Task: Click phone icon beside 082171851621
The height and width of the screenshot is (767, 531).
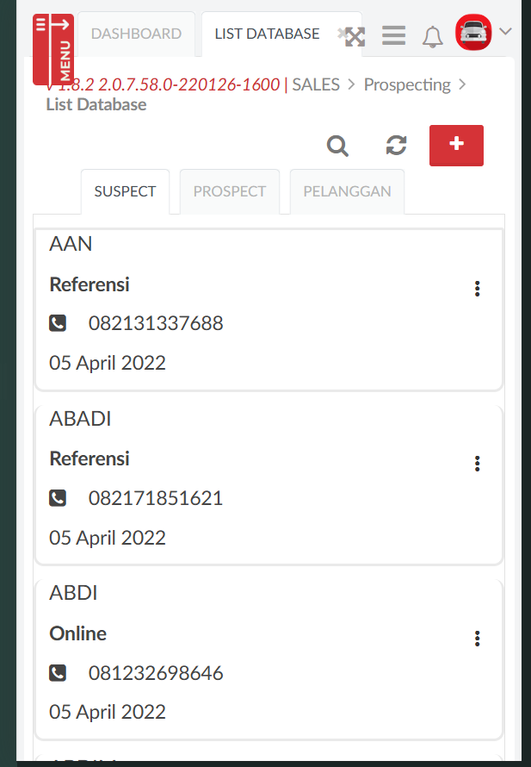Action: click(x=58, y=497)
